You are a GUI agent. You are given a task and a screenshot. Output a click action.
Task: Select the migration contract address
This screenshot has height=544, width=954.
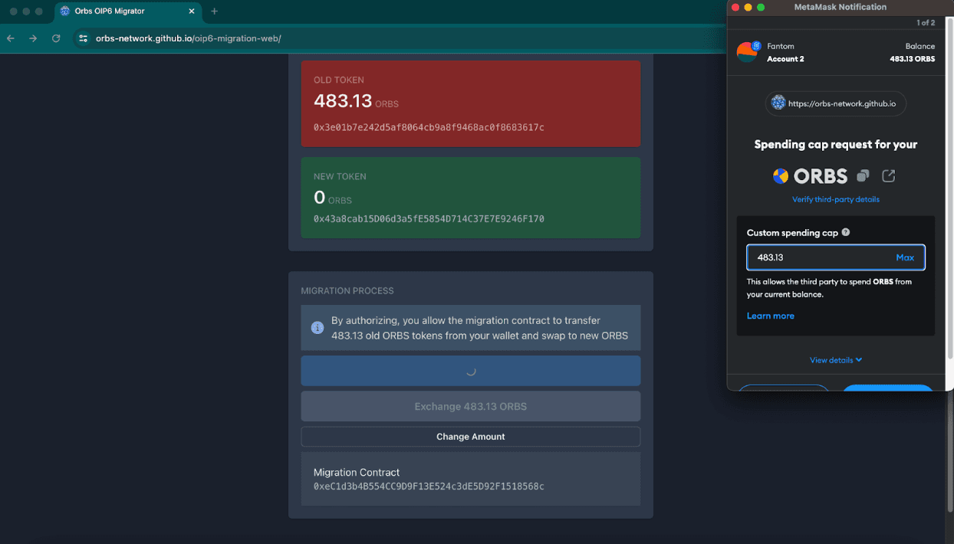coord(429,487)
